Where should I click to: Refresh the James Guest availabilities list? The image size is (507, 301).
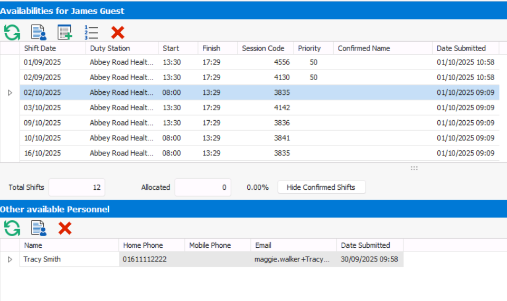tap(12, 32)
